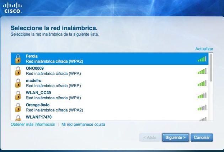Click the padlock icon beside Orange-9a4c
This screenshot has height=152, width=224.
click(17, 107)
